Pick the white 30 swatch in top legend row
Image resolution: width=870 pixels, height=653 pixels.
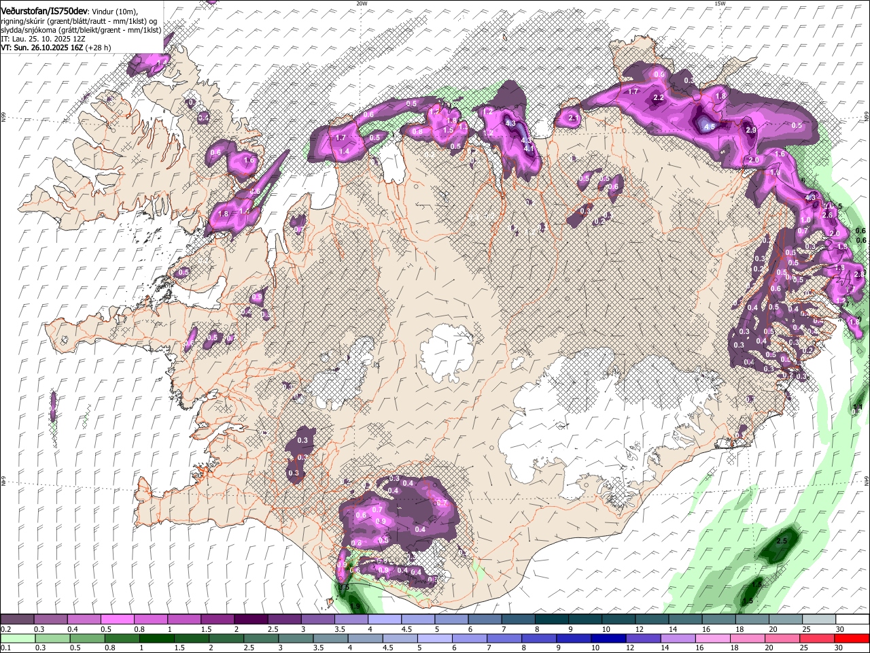click(x=852, y=620)
